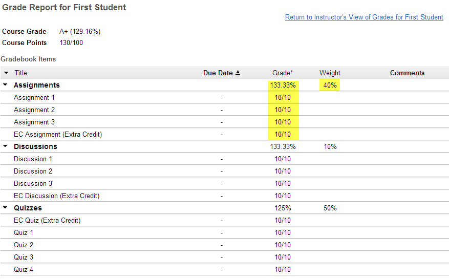
Task: Sort by Due Date column header
Action: [x=218, y=73]
